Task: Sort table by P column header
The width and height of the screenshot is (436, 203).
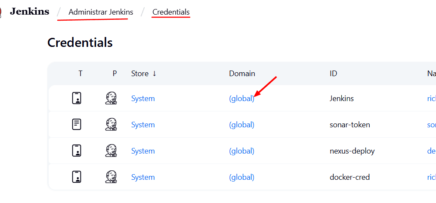Action: pos(114,74)
